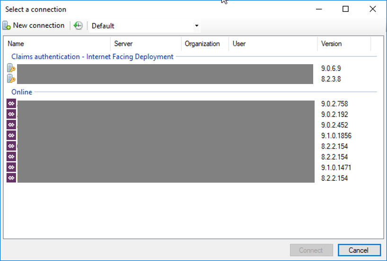
Task: Select the connection icon for version 9.0.6.9
Action: [11, 68]
